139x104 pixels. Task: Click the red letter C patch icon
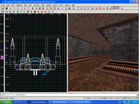(x=100, y=8)
